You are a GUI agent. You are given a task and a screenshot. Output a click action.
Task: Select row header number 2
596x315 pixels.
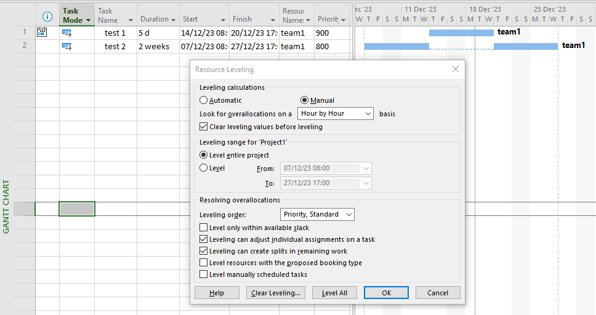tap(25, 46)
